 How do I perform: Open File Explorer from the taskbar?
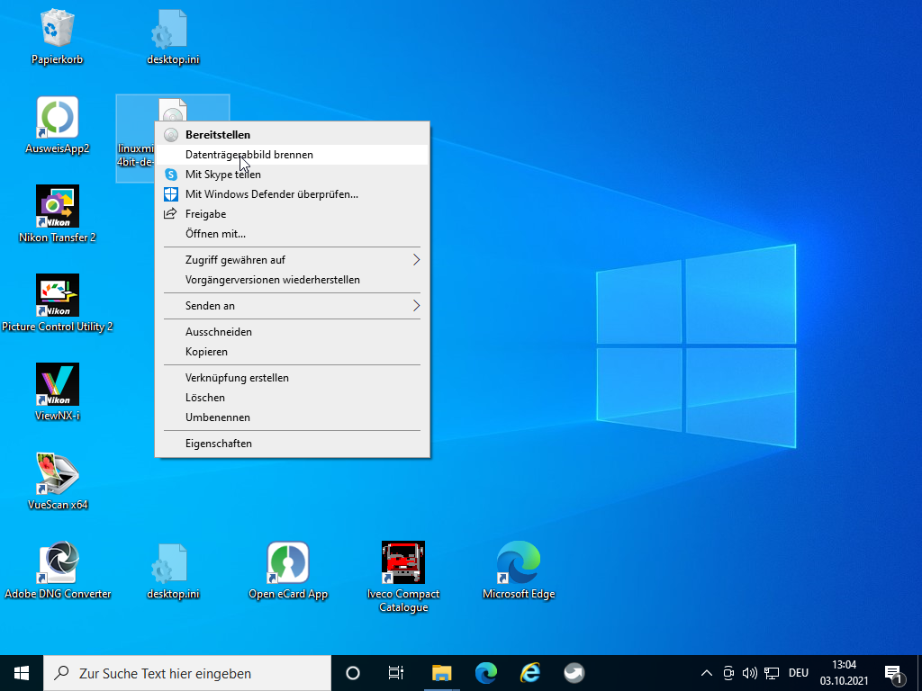pos(441,673)
